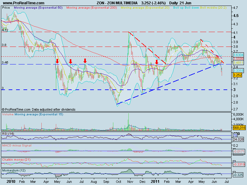The image size is (247, 185).
Task: Click the 4,000K volume axis tick
Action: 238,119
